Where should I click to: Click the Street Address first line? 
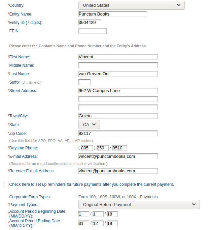pos(118,91)
